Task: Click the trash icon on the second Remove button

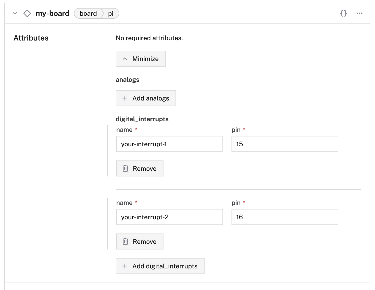Action: pos(125,241)
